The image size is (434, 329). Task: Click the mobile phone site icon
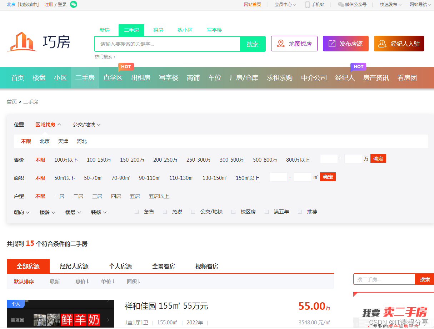coord(307,5)
